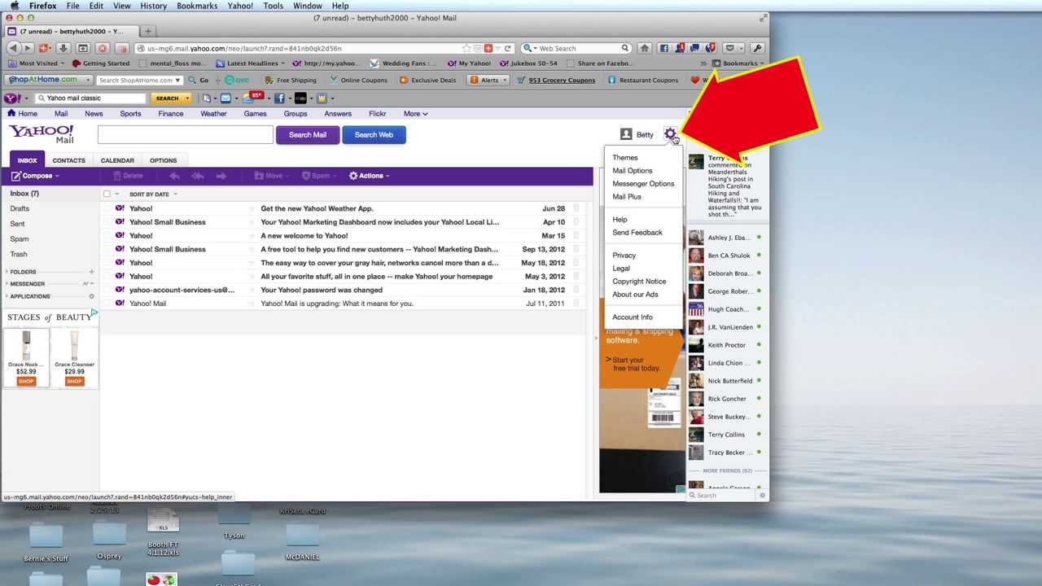Click the Facebook icon in Firefox toolbar

point(663,48)
